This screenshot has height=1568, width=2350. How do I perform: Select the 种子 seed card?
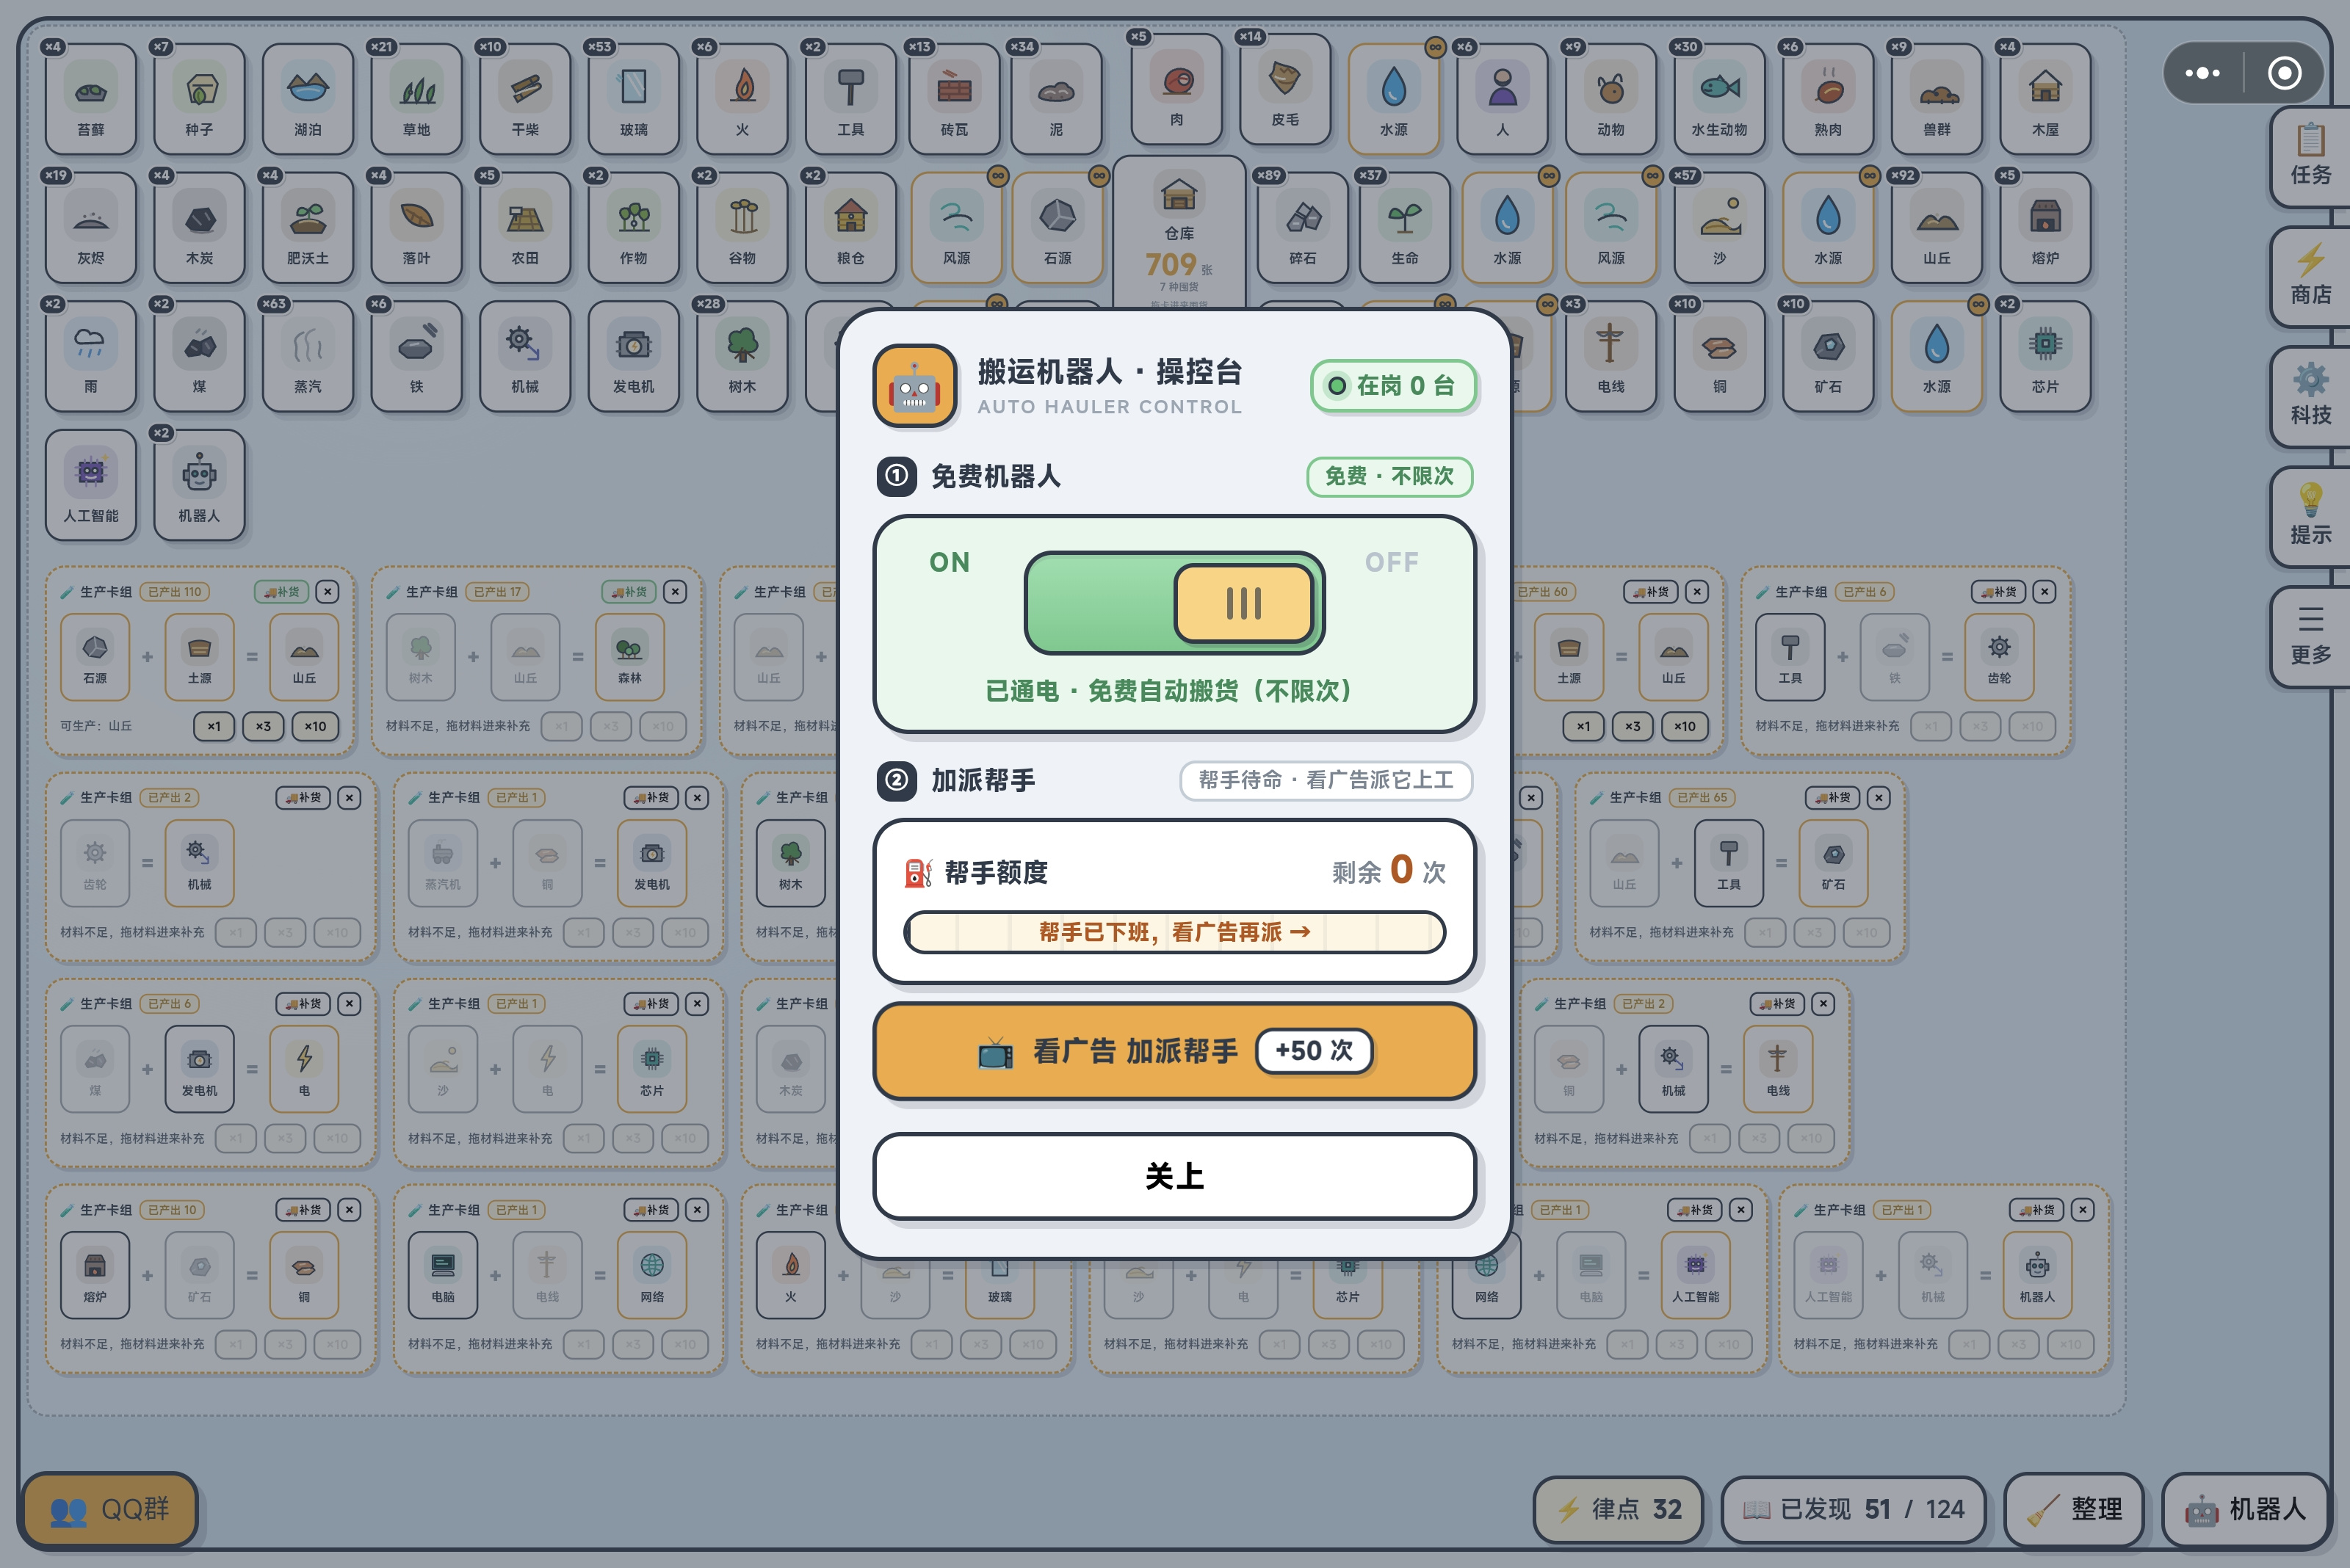[x=199, y=99]
